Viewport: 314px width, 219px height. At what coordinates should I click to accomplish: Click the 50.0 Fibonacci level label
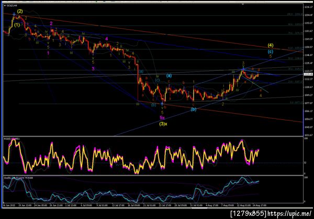[x=296, y=58]
